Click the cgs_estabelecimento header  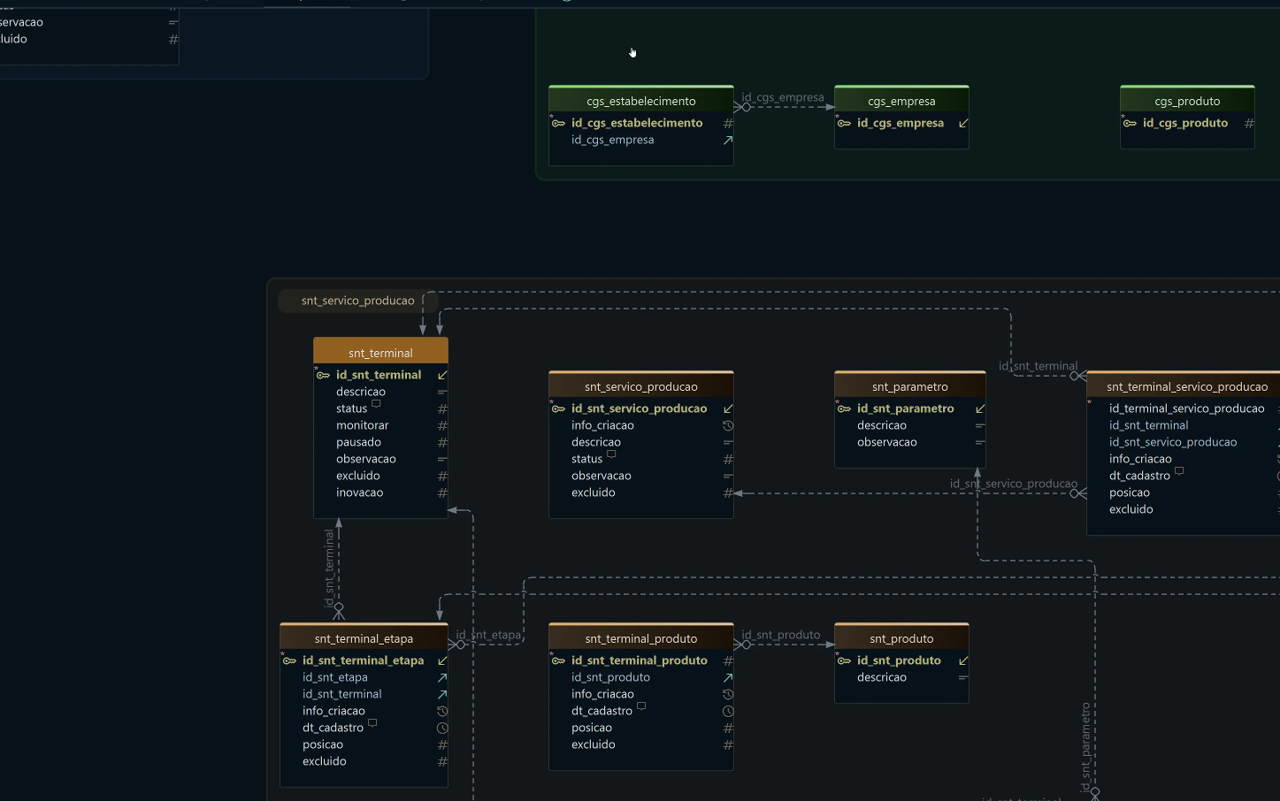coord(640,100)
